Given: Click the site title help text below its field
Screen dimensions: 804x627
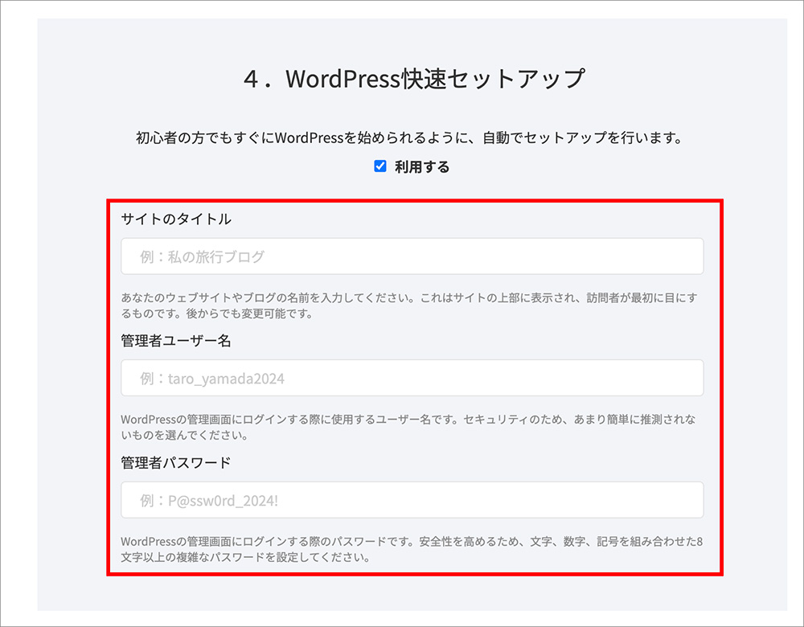Looking at the screenshot, I should point(411,304).
